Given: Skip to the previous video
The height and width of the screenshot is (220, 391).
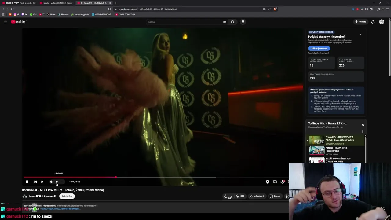Looking at the screenshot, I should [35, 182].
